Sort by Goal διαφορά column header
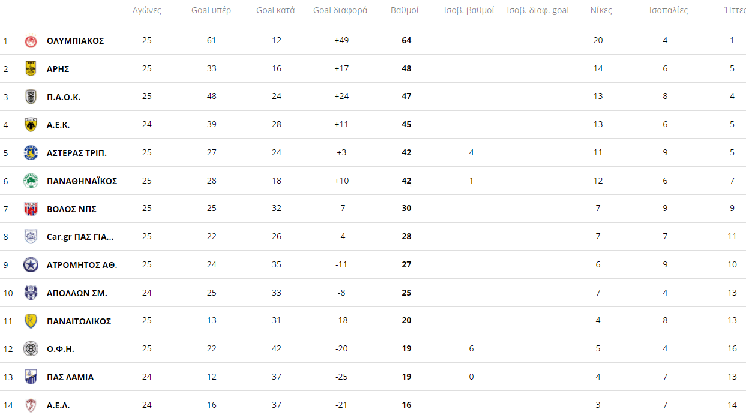The width and height of the screenshot is (746, 415). tap(340, 10)
